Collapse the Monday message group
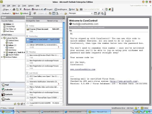152x114 pixels. click(x=27, y=52)
